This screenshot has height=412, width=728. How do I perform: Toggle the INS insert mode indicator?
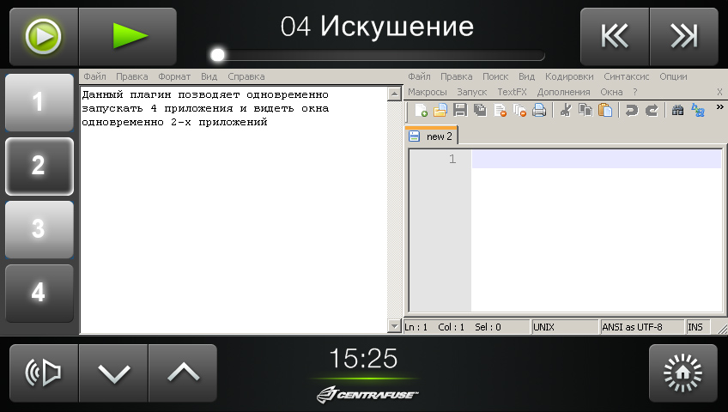coord(695,327)
